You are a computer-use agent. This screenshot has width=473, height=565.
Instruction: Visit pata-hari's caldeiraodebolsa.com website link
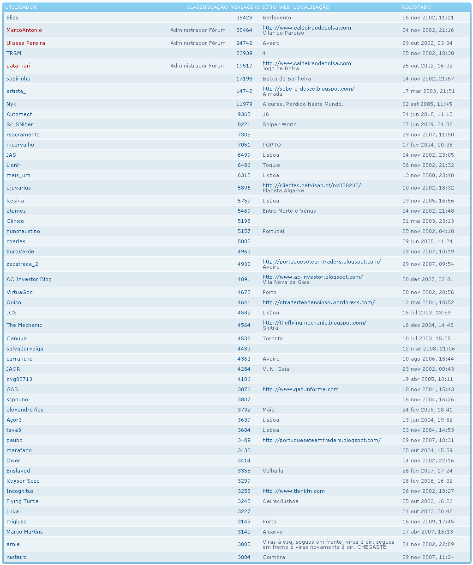point(307,63)
